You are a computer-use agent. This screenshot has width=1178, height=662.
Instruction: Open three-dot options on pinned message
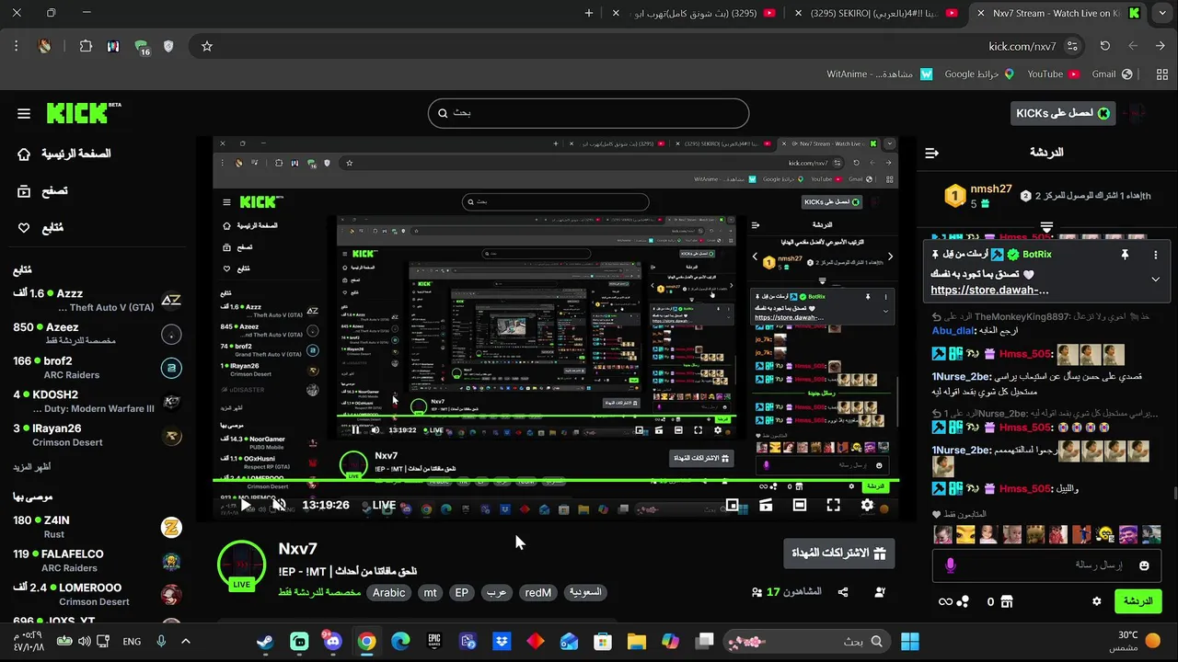(x=1156, y=255)
